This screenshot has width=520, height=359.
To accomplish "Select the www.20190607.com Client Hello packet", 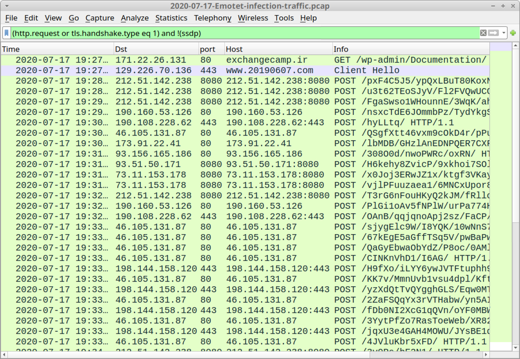I will tap(245, 70).
